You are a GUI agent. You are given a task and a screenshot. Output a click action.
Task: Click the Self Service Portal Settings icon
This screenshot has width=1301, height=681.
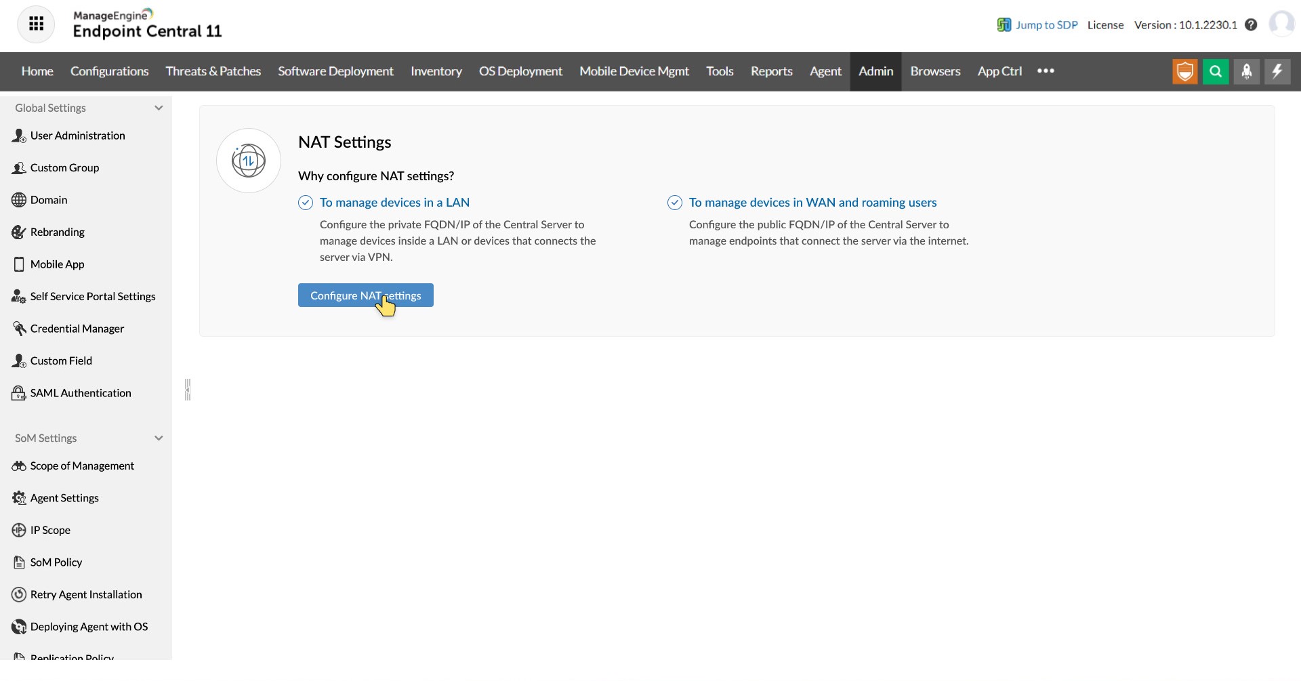(x=19, y=297)
